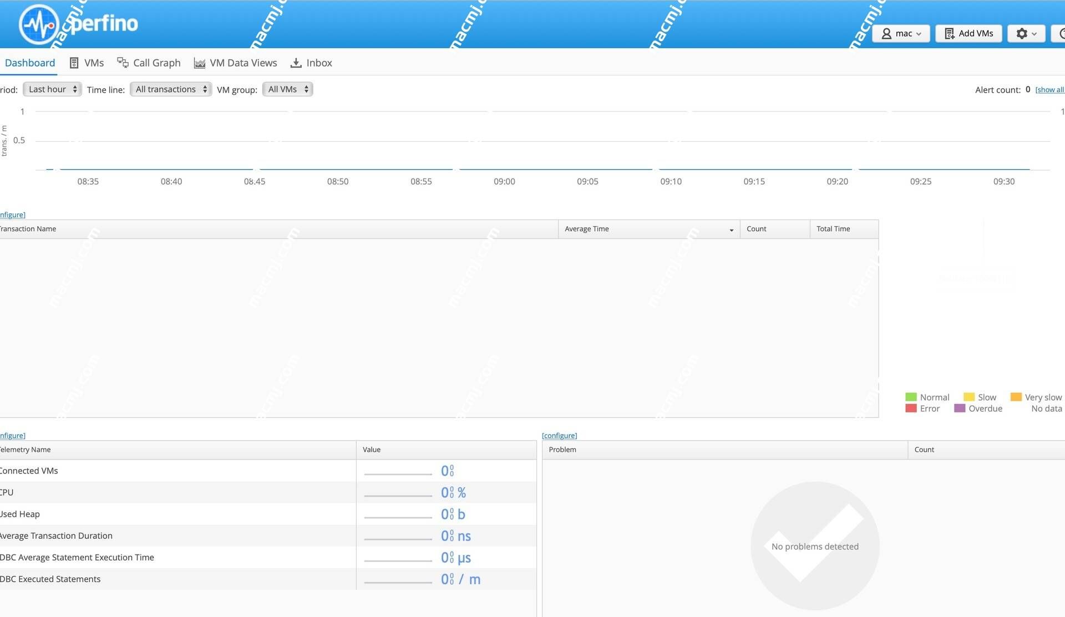Click the purple Overdue legend swatch
The height and width of the screenshot is (617, 1065).
[x=960, y=409]
